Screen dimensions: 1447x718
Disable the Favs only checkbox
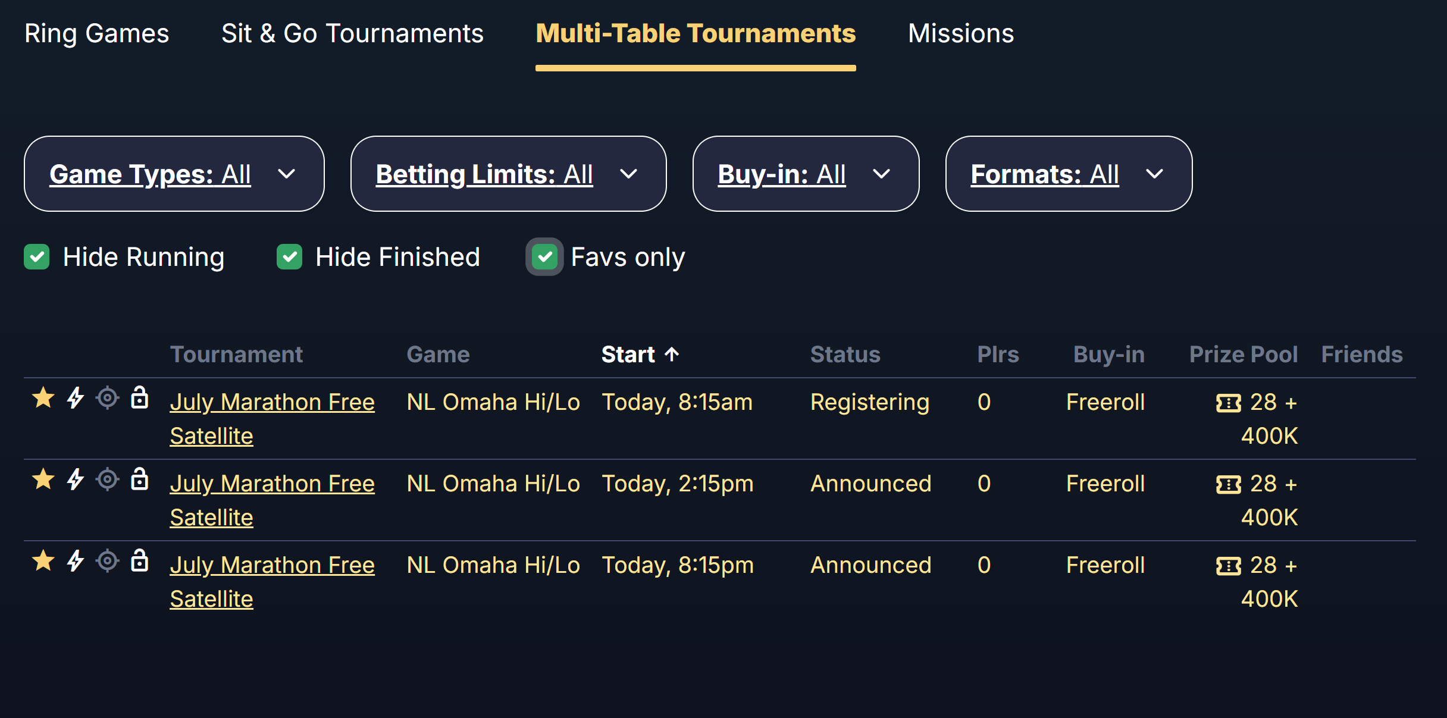[545, 257]
